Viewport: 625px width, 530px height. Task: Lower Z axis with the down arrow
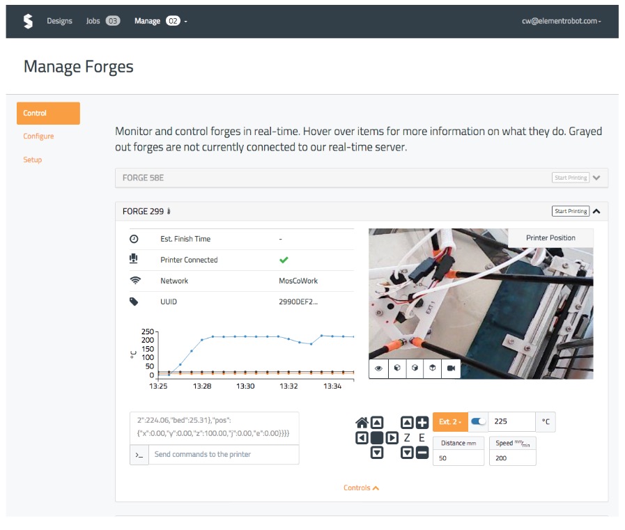[408, 453]
